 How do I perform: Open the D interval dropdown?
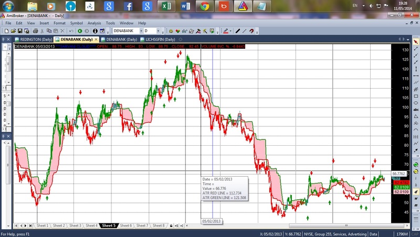(x=158, y=31)
